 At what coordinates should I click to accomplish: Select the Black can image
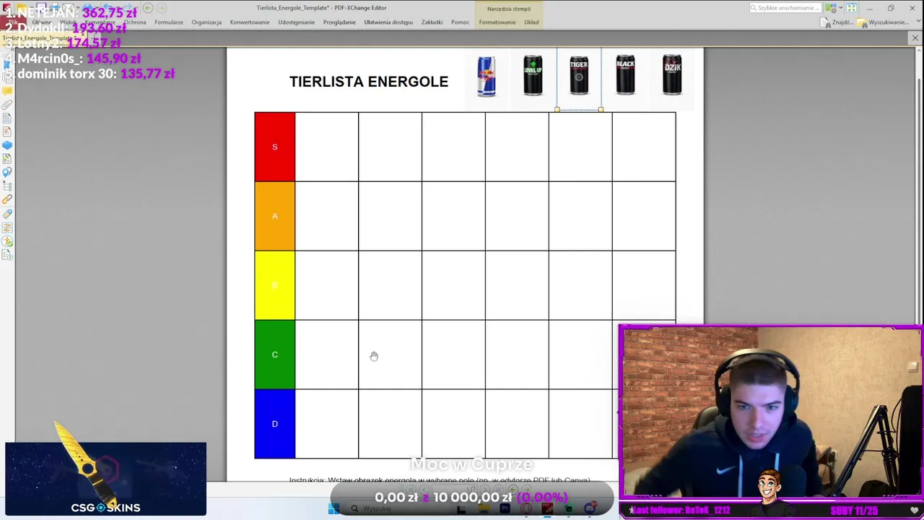pos(625,75)
